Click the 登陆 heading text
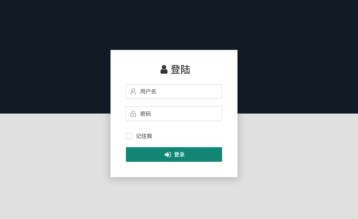 pos(181,69)
